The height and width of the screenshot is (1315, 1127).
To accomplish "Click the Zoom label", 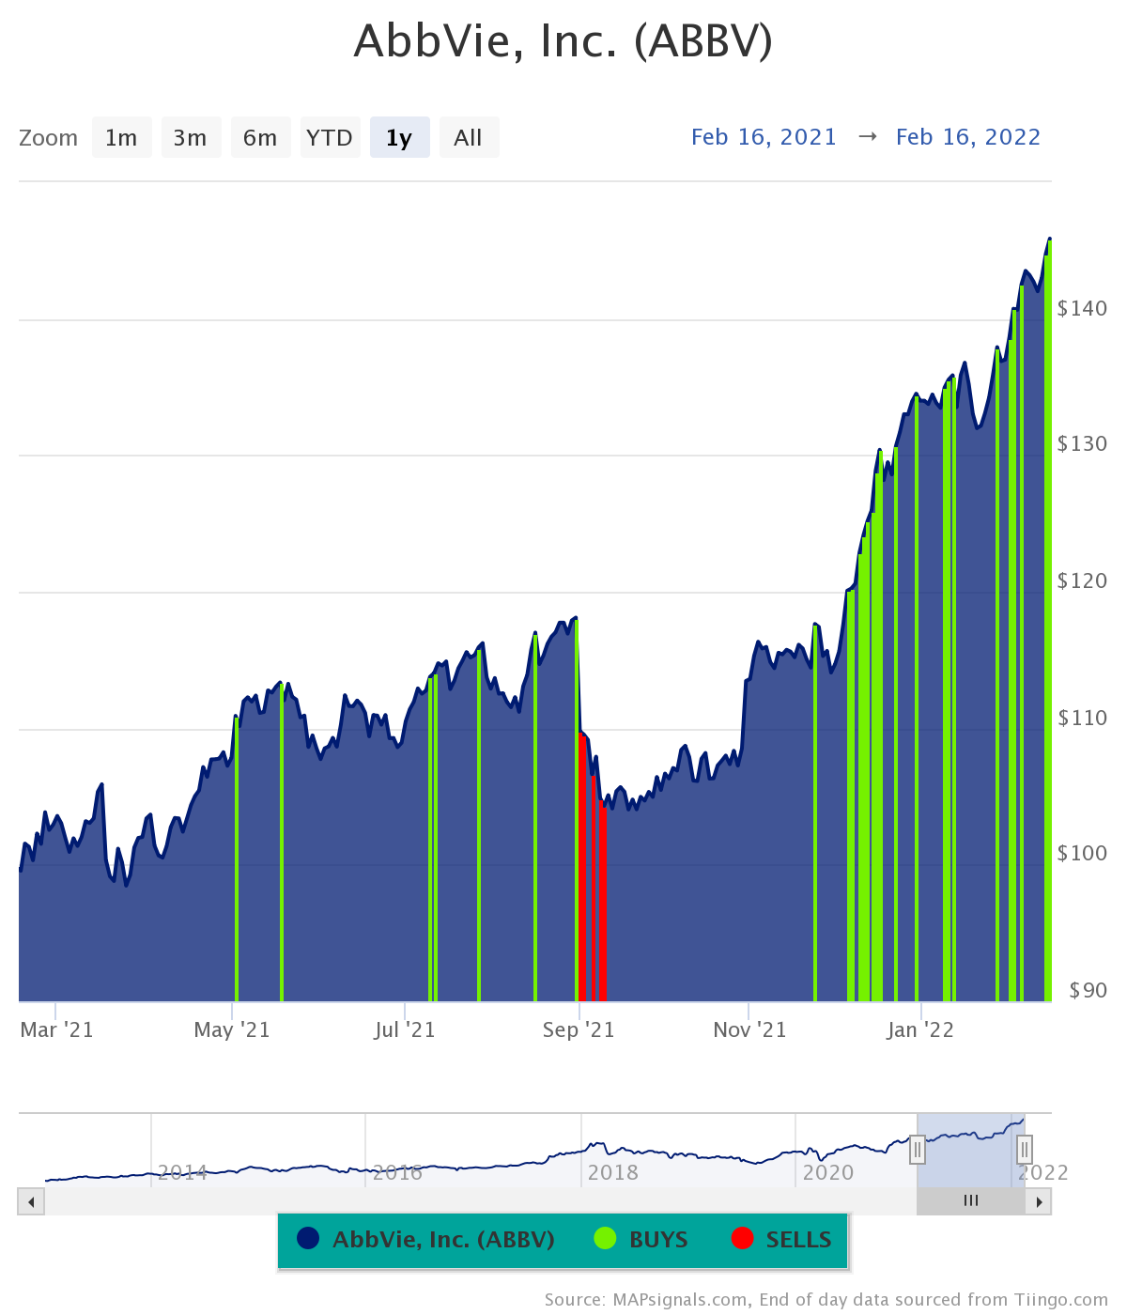I will click(49, 138).
